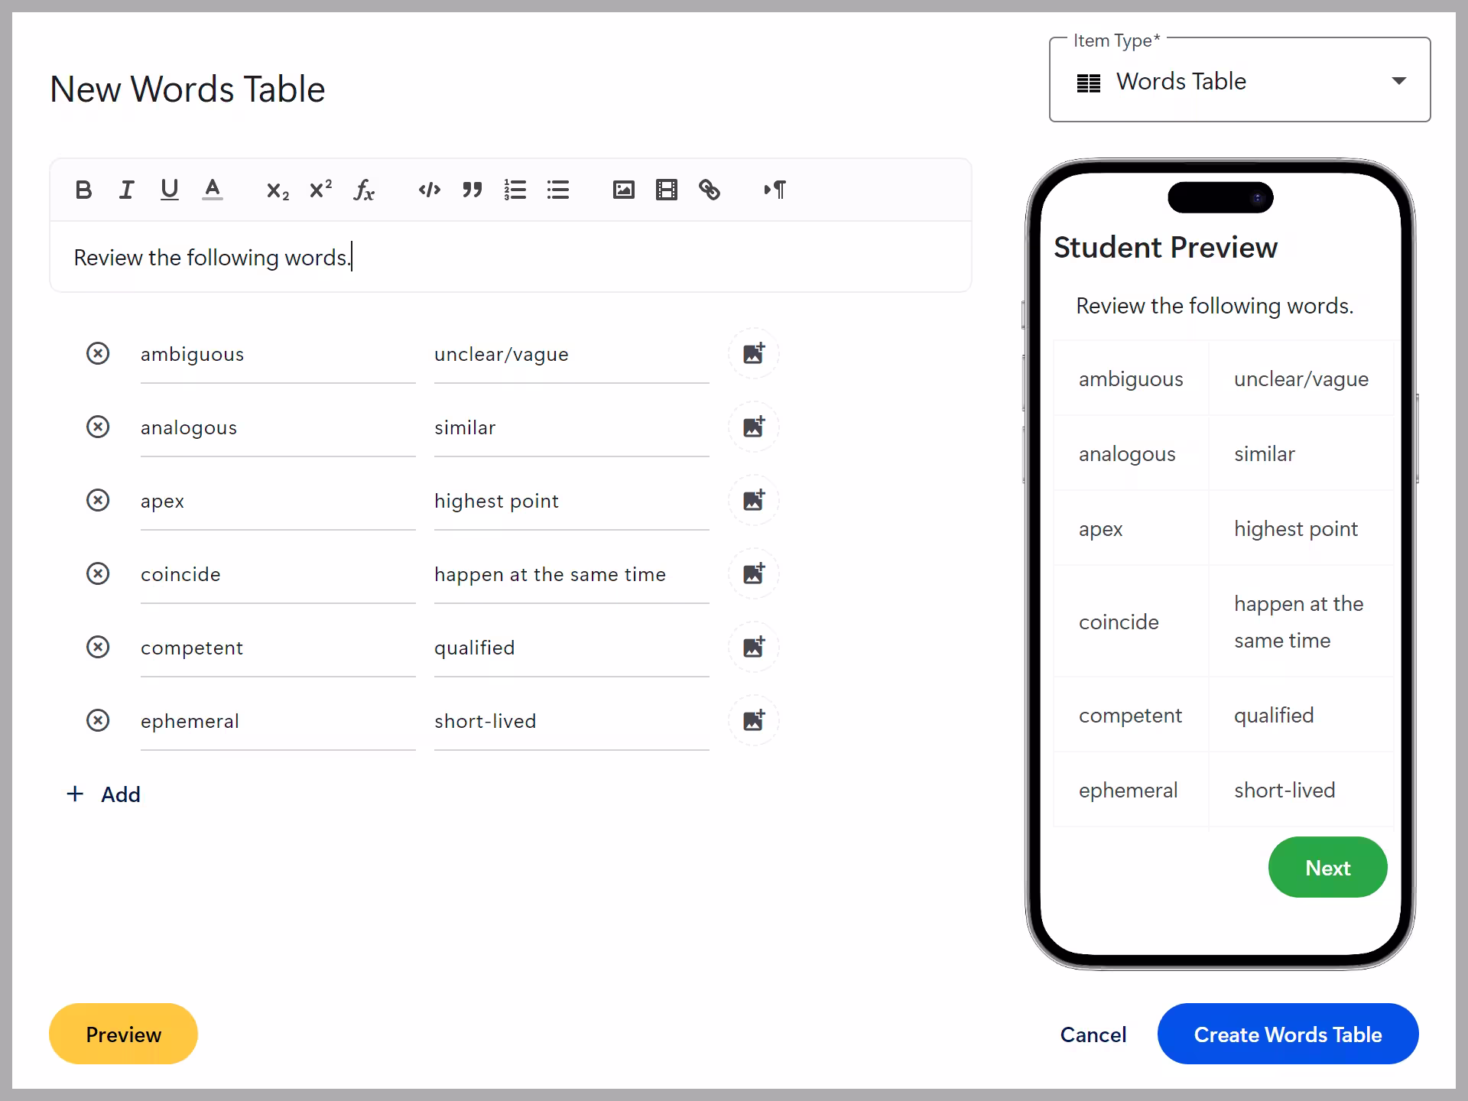The width and height of the screenshot is (1468, 1101).
Task: Insert a blockquote
Action: point(472,190)
